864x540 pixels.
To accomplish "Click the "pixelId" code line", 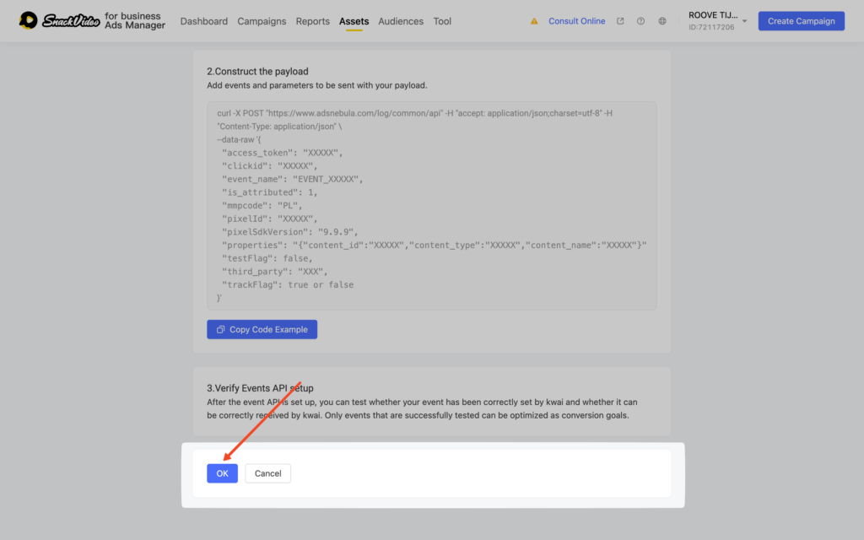I will (269, 219).
